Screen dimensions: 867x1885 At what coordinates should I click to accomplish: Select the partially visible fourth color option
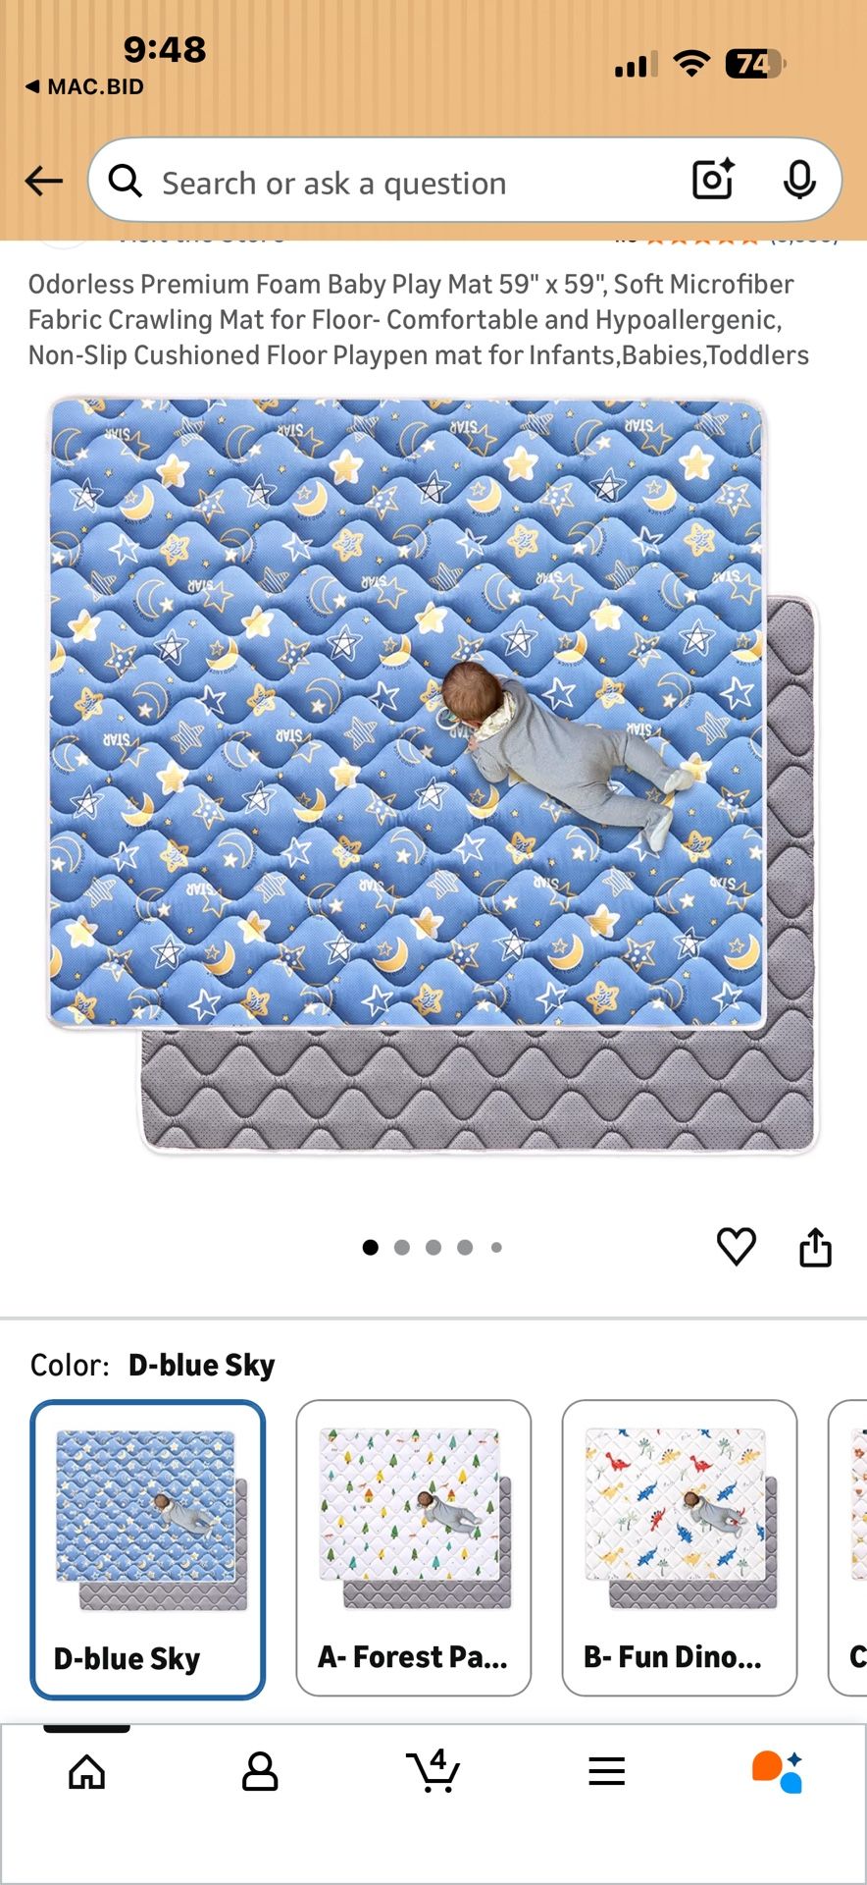(x=848, y=1548)
